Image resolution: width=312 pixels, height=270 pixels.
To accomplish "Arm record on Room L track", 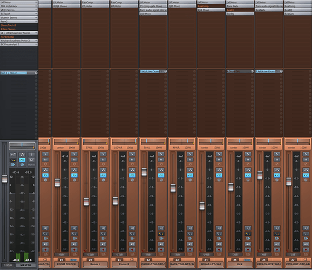I will click(x=103, y=249).
